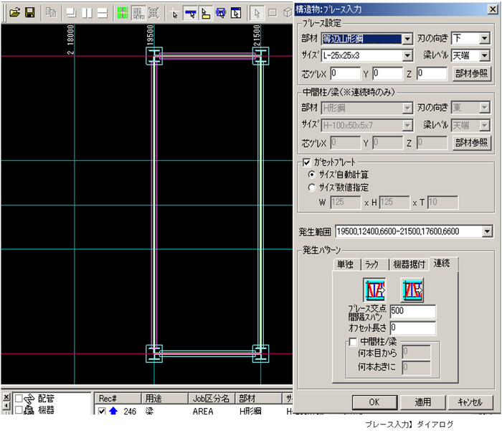Select the サイズ自動計算 radio button
The height and width of the screenshot is (431, 502).
coord(311,175)
